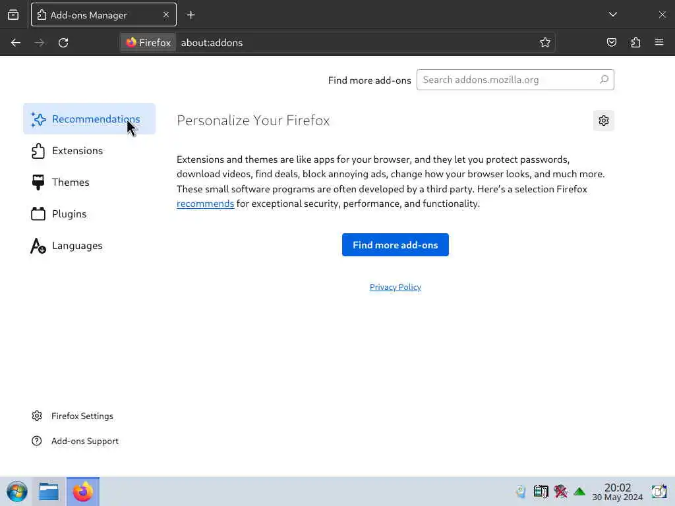Click the Firefox identity badge in address bar
This screenshot has width=675, height=506.
[x=148, y=43]
